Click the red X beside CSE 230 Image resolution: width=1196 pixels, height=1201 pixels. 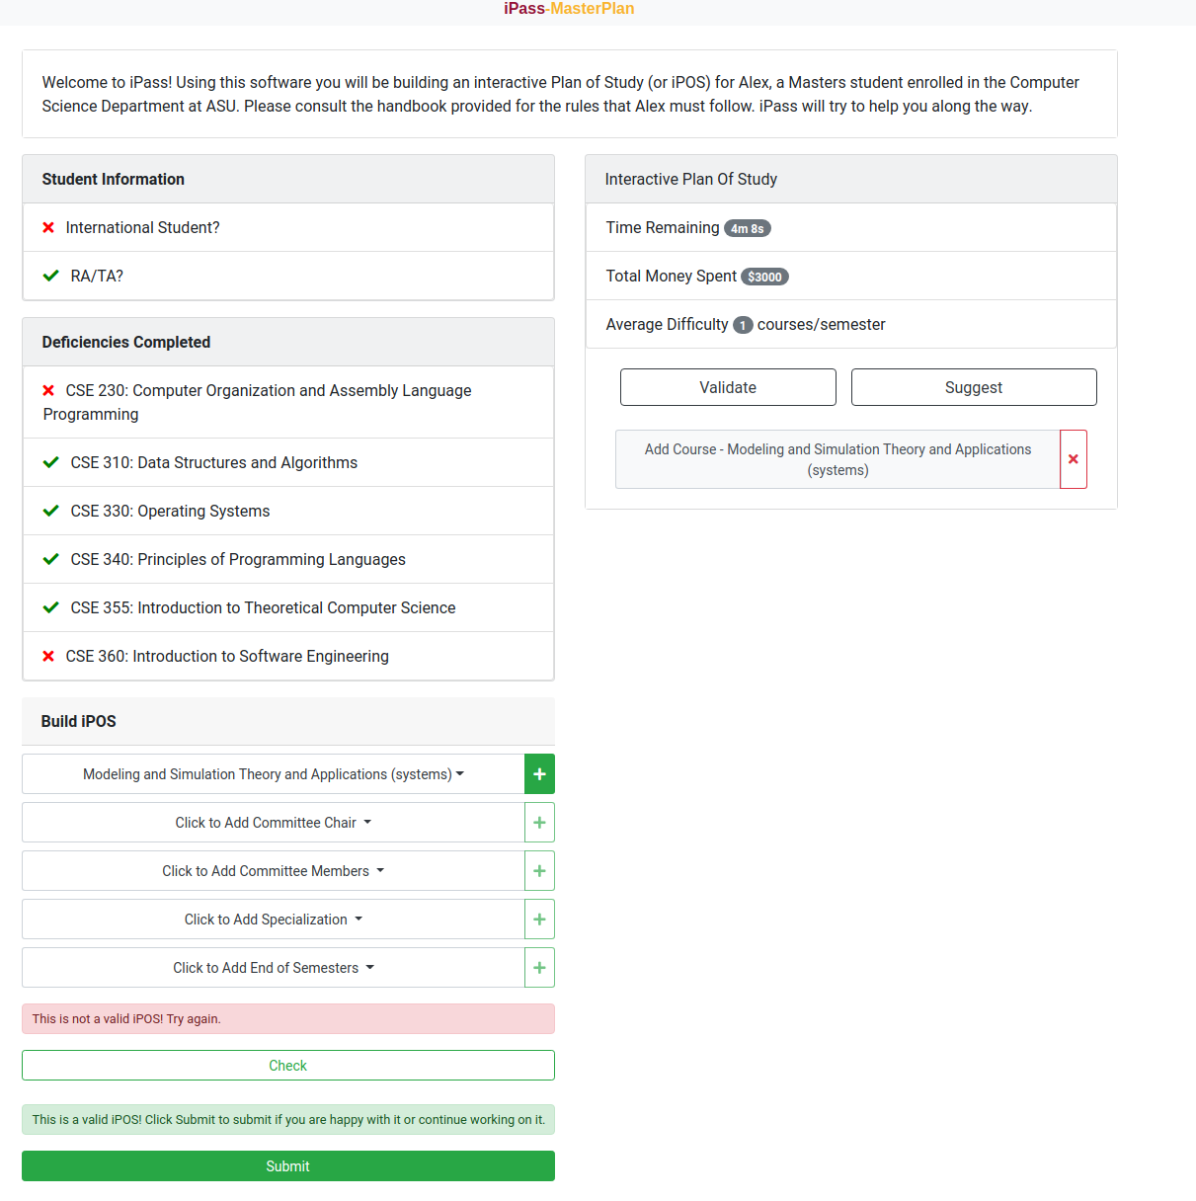(47, 390)
